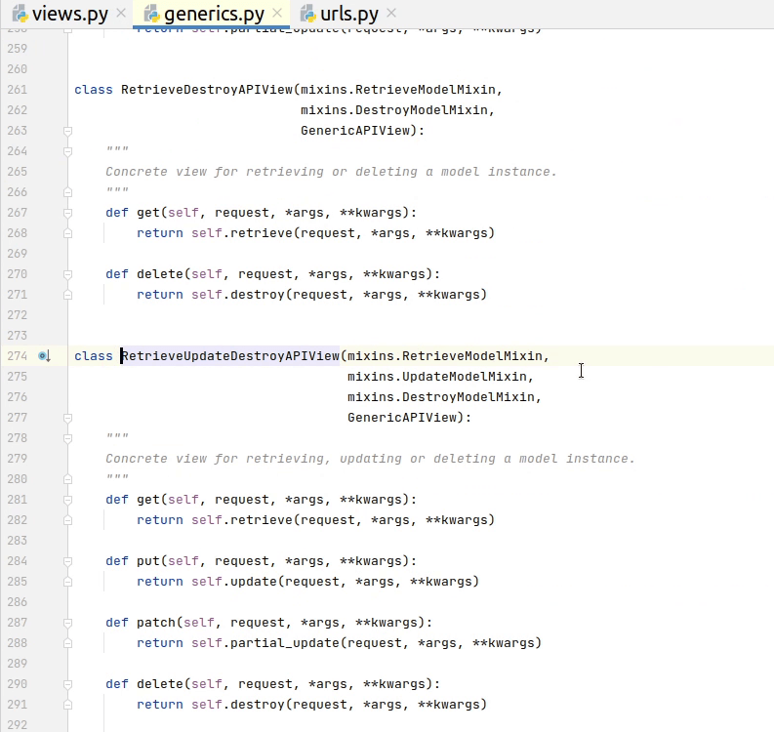Click the subclass marker icon on line 274
Viewport: 774px width, 732px height.
point(44,356)
